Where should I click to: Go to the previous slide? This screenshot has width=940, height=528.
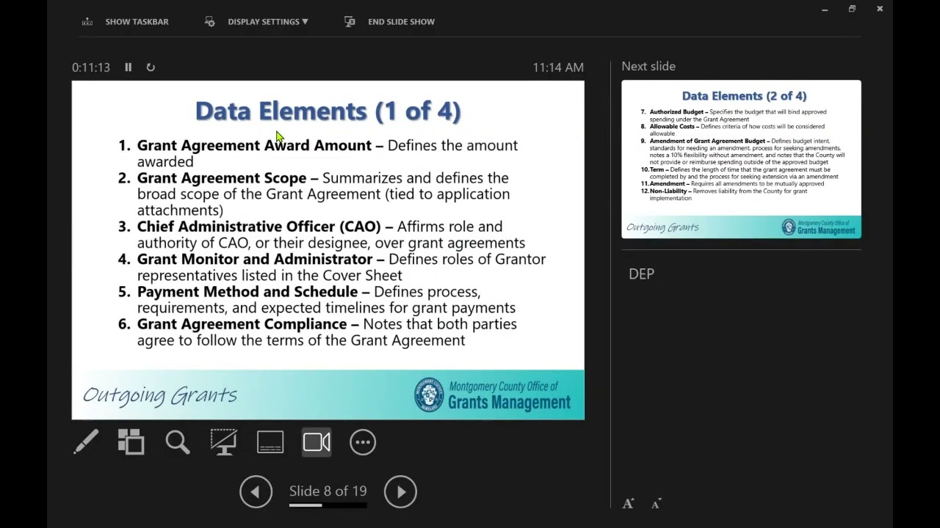[256, 492]
